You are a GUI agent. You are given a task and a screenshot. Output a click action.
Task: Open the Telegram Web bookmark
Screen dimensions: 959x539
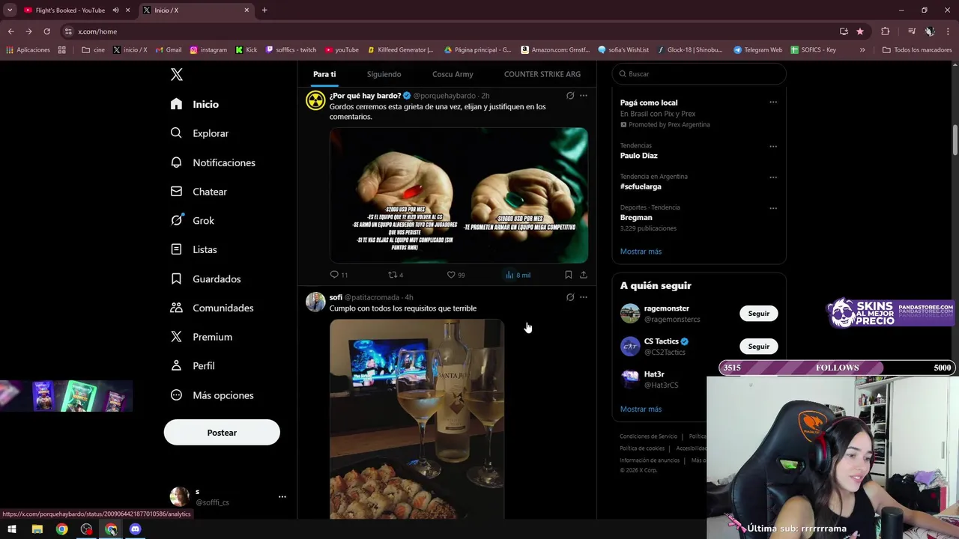pos(757,50)
